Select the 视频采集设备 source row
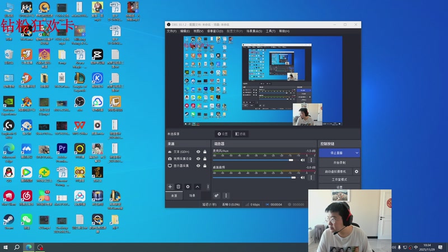Image resolution: width=448 pixels, height=252 pixels. (x=188, y=158)
